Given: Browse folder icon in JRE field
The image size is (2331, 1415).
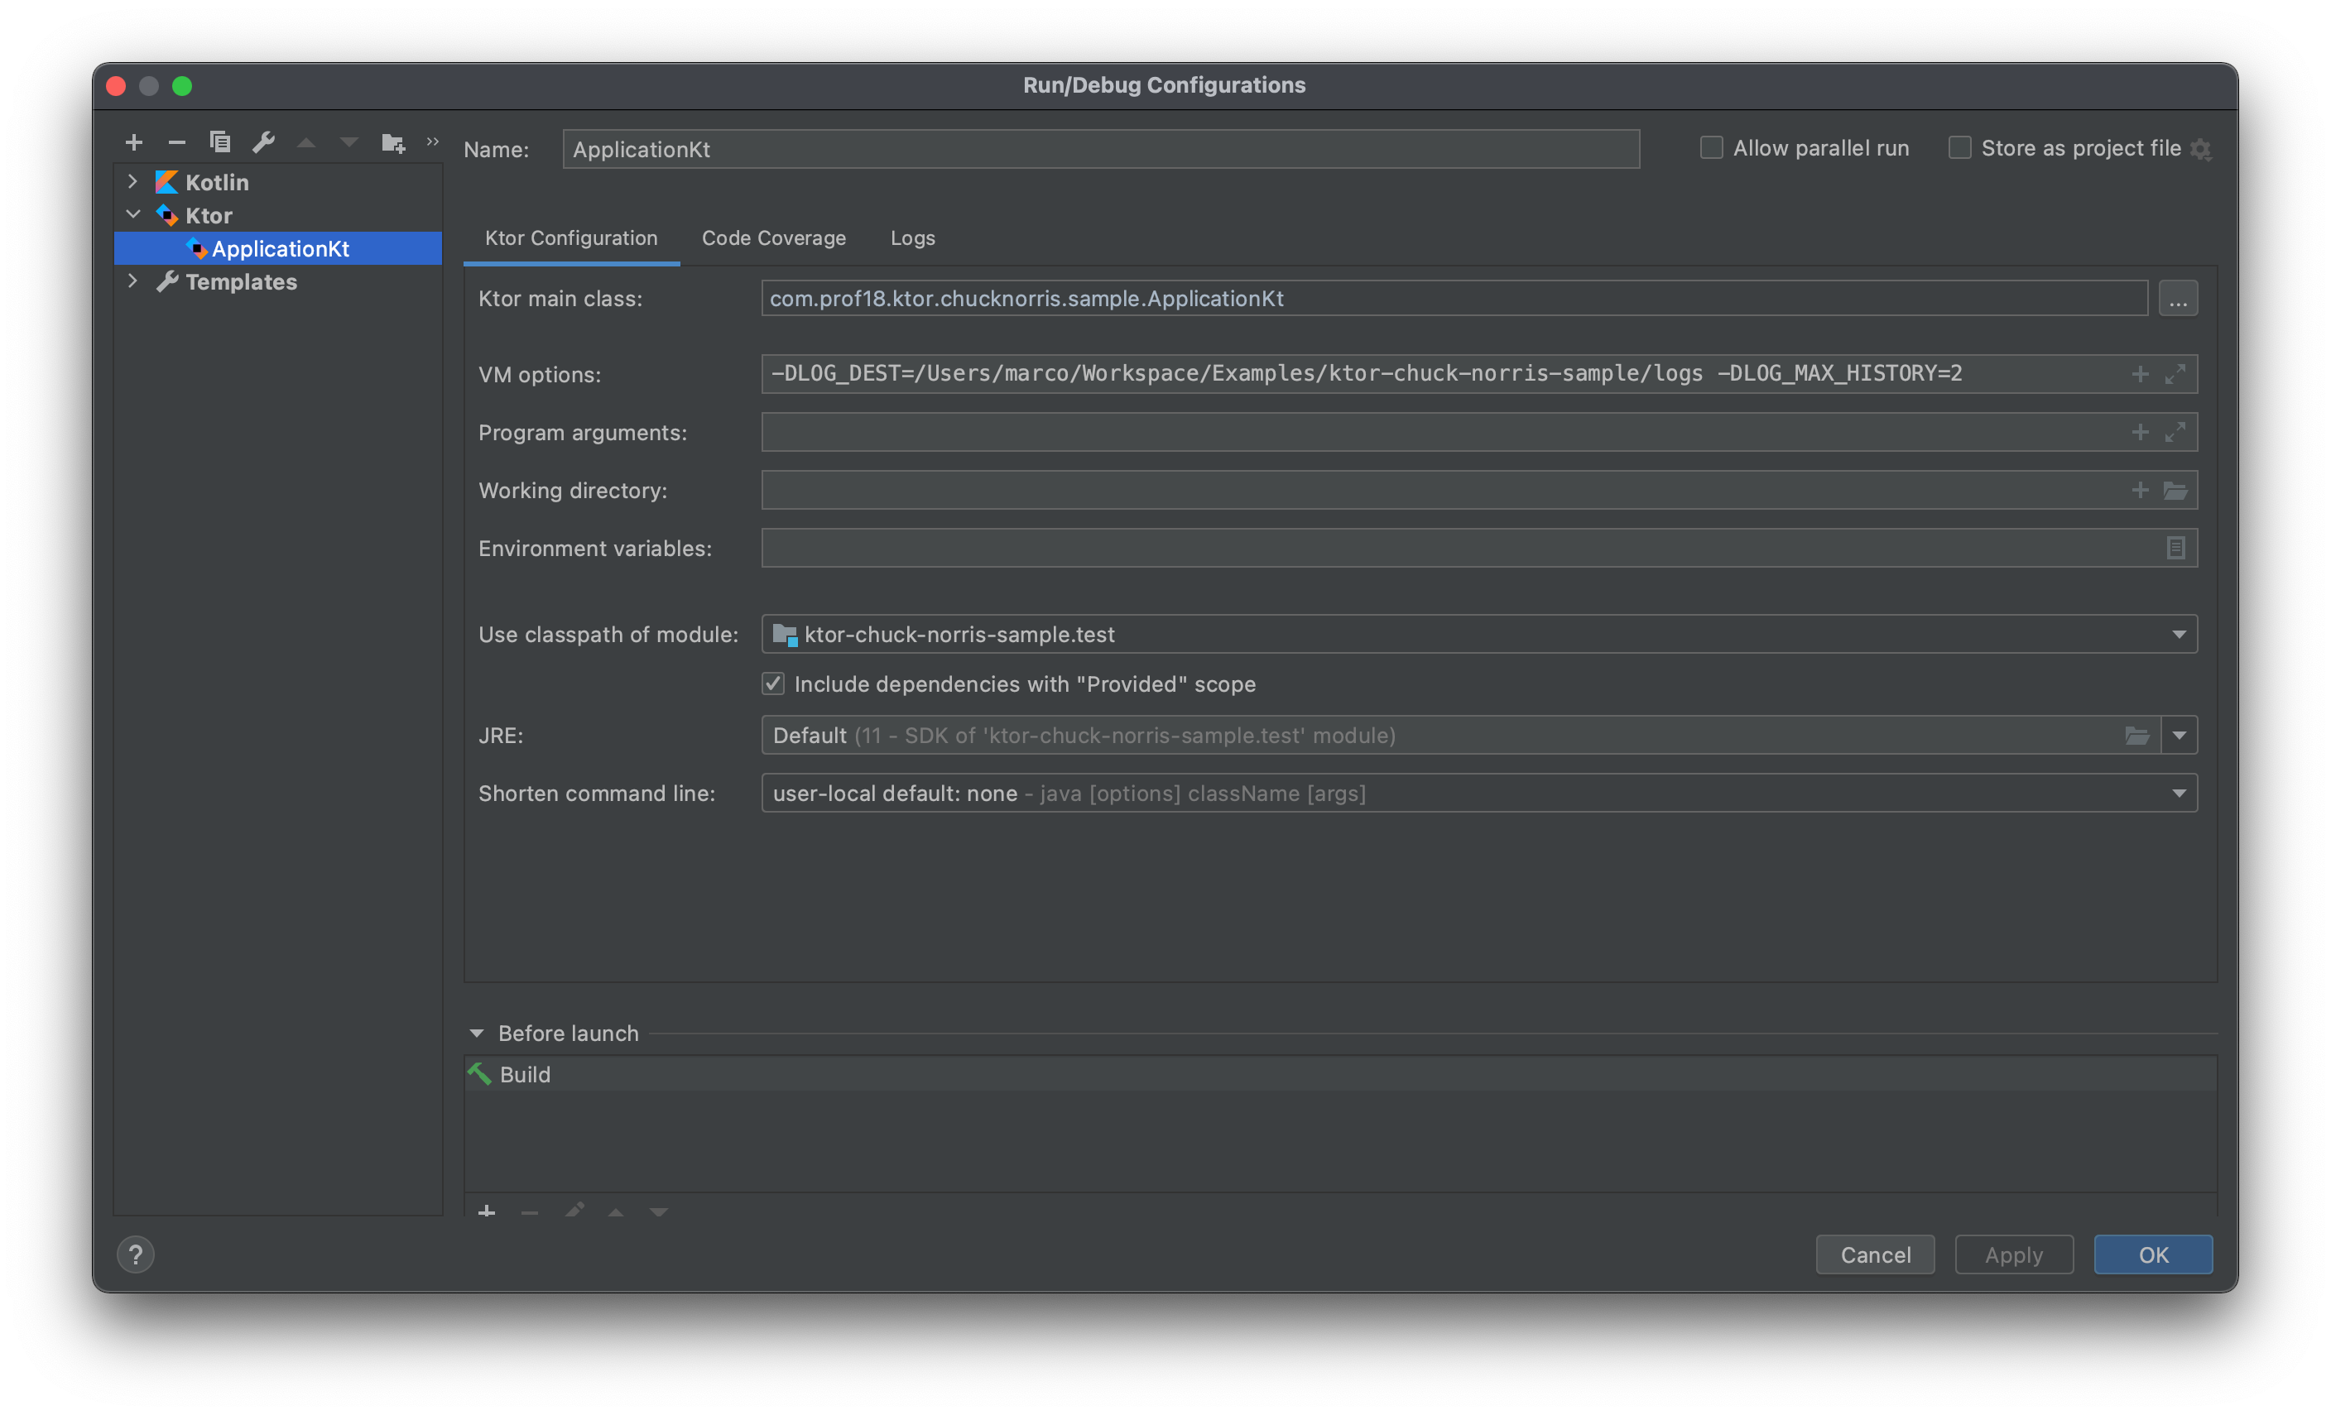Looking at the screenshot, I should (x=2137, y=735).
